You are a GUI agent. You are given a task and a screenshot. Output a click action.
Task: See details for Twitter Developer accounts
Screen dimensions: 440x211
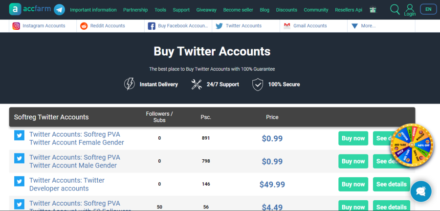tap(391, 184)
